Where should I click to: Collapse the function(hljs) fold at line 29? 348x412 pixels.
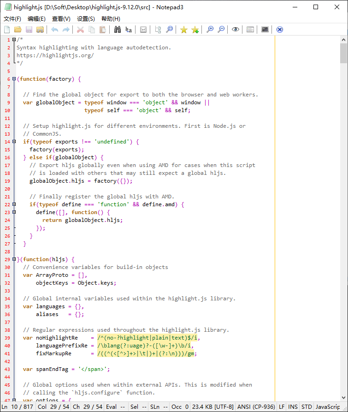coord(14,259)
